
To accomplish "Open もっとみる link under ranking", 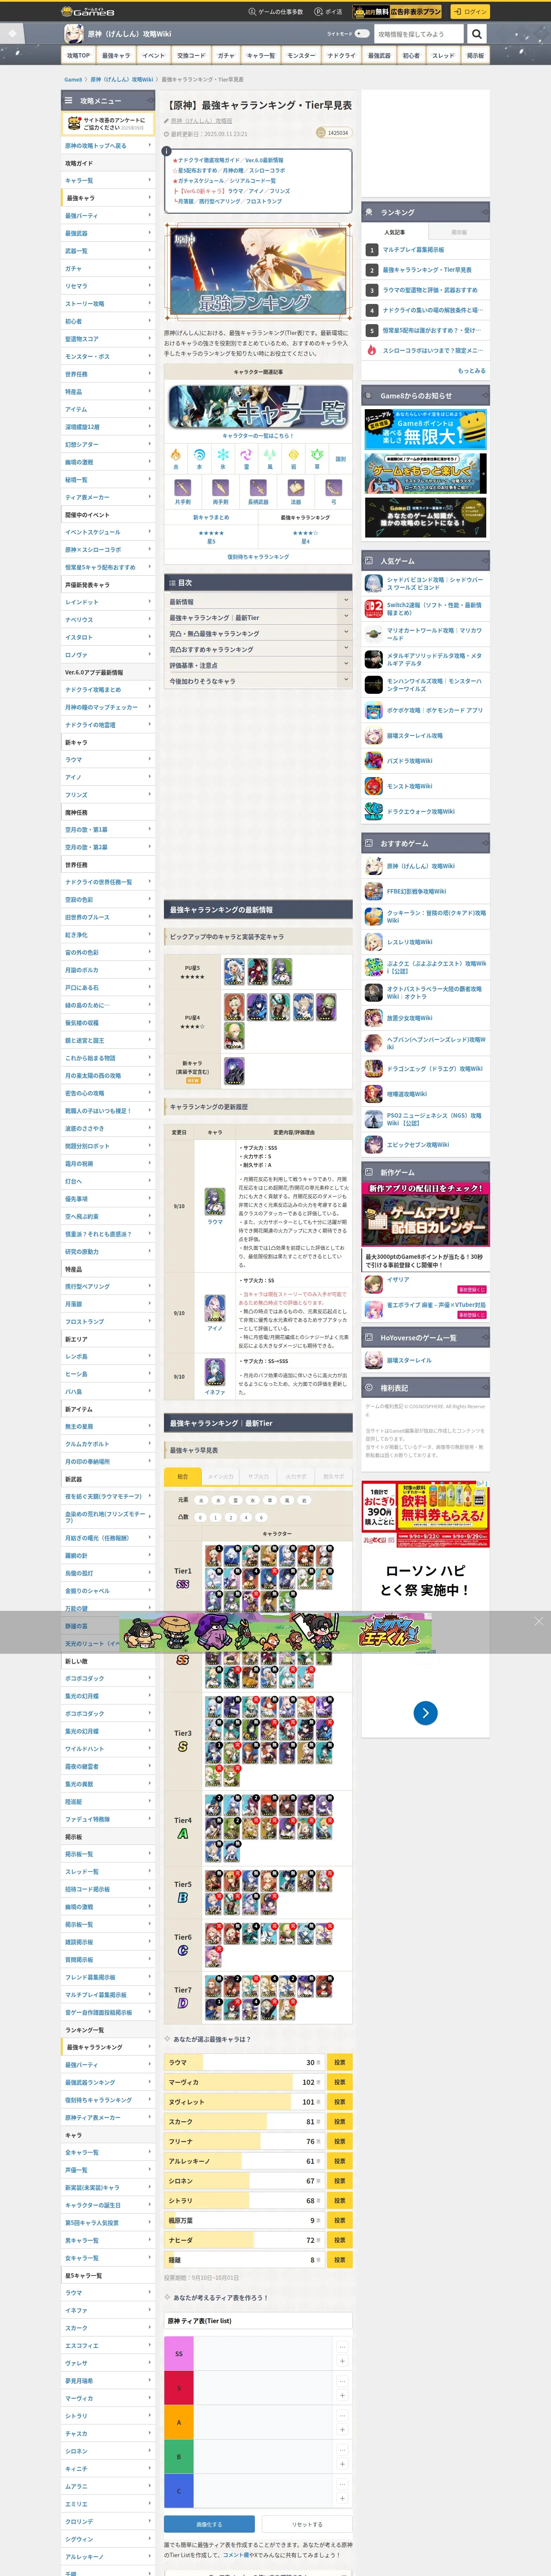I will pyautogui.click(x=471, y=370).
